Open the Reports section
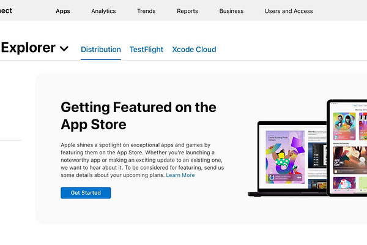 188,11
